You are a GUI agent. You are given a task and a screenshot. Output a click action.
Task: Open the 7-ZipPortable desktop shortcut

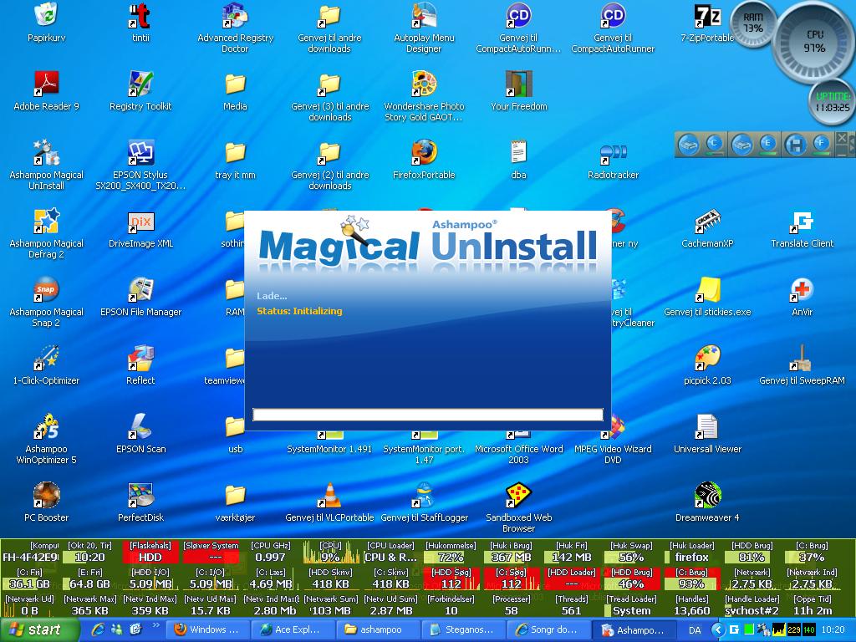tap(707, 16)
